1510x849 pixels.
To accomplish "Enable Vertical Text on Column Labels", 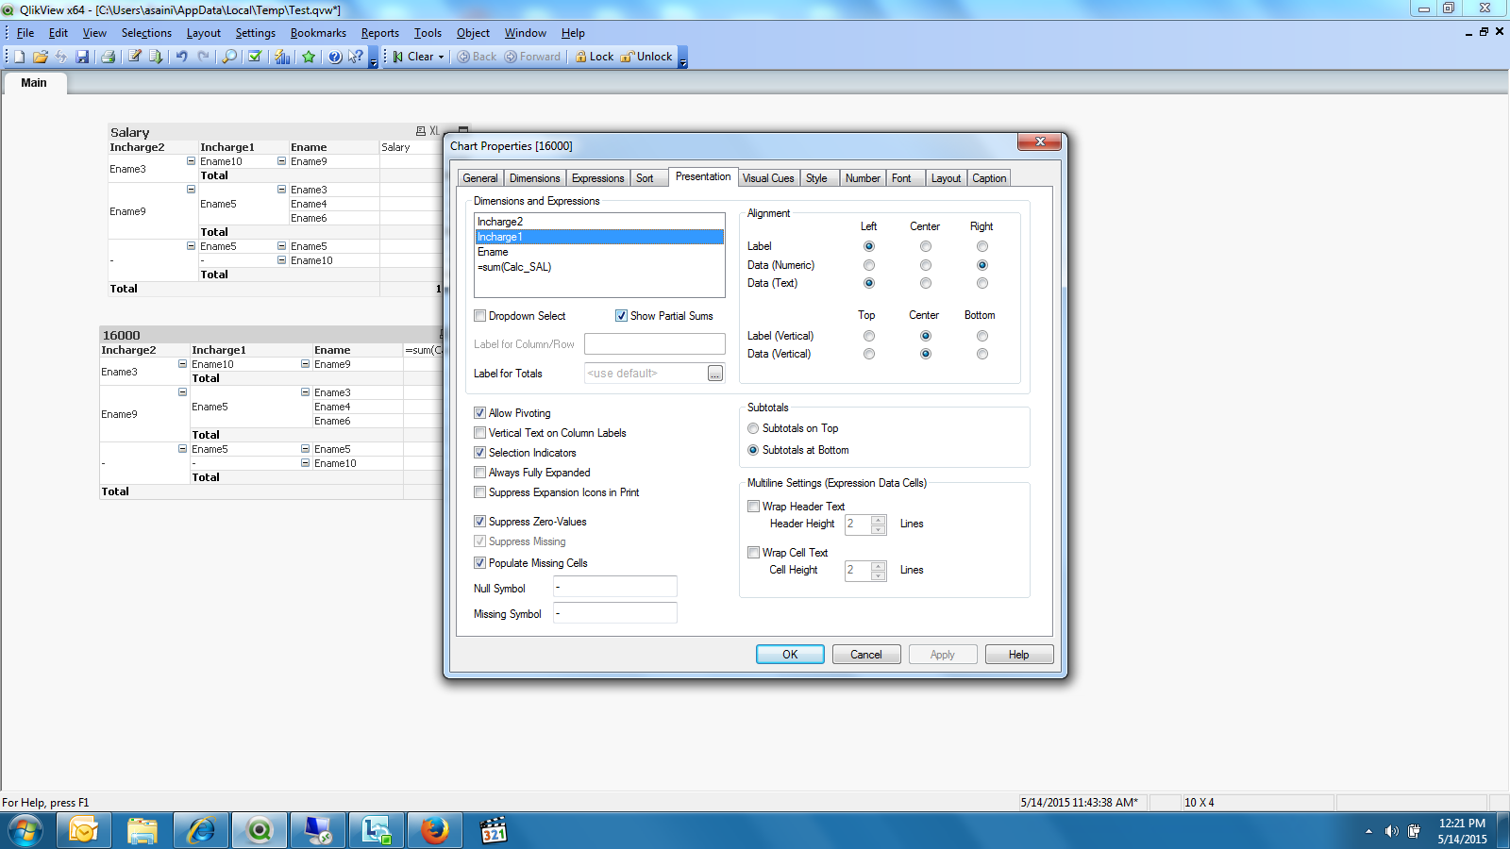I will pyautogui.click(x=480, y=433).
